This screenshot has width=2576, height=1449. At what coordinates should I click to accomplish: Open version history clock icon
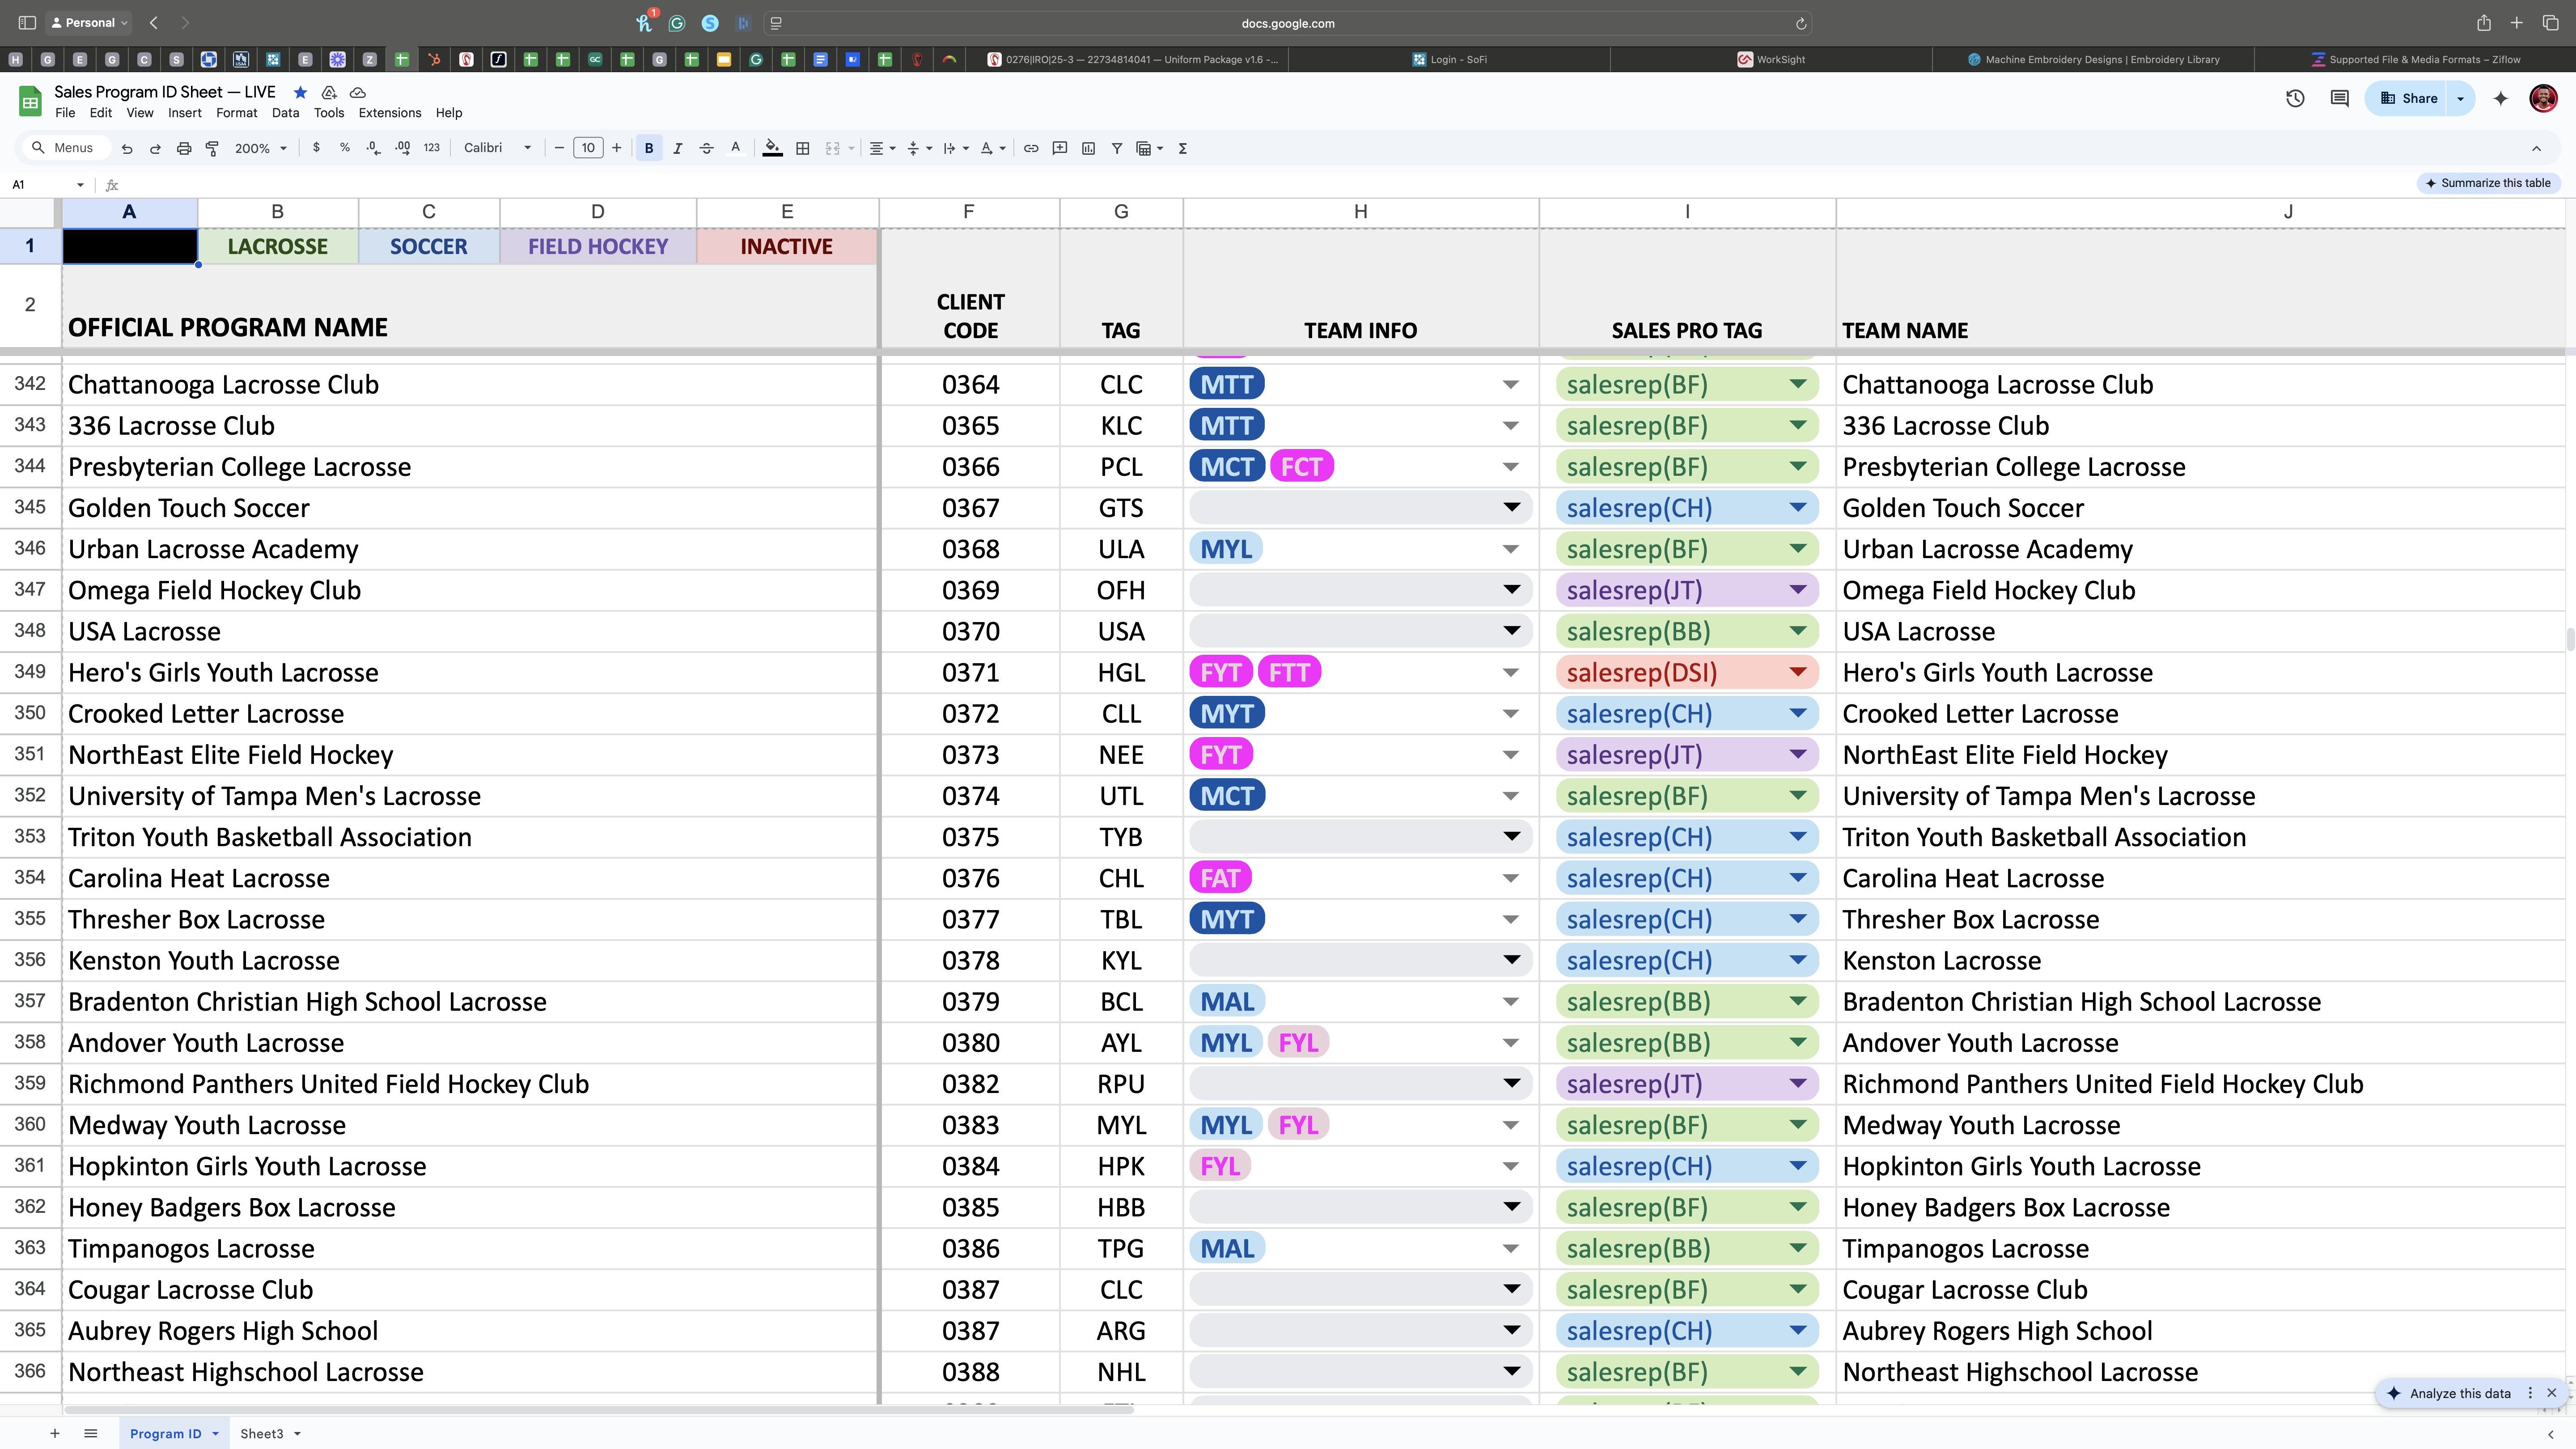coord(2295,98)
